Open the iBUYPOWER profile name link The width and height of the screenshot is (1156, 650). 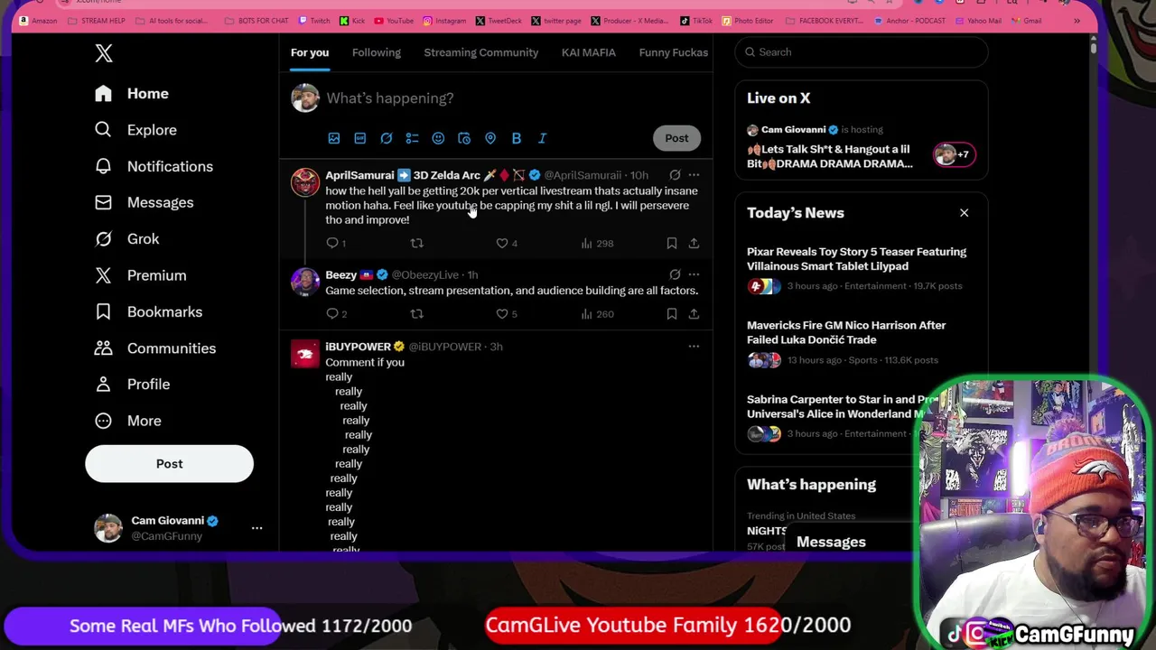coord(358,347)
